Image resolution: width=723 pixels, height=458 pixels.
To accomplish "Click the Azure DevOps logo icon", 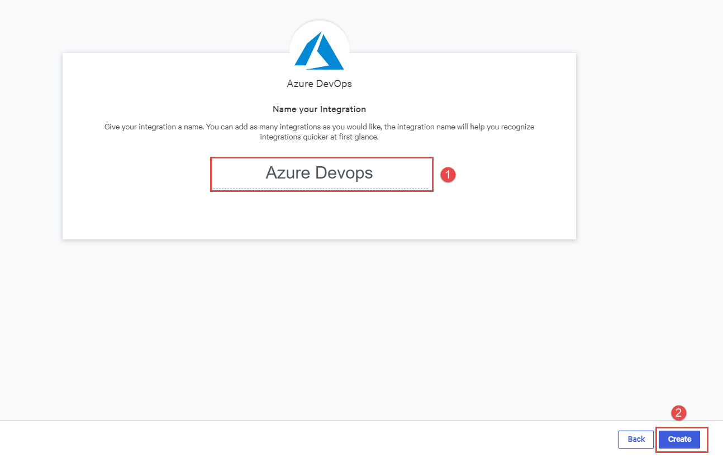I will pyautogui.click(x=319, y=51).
